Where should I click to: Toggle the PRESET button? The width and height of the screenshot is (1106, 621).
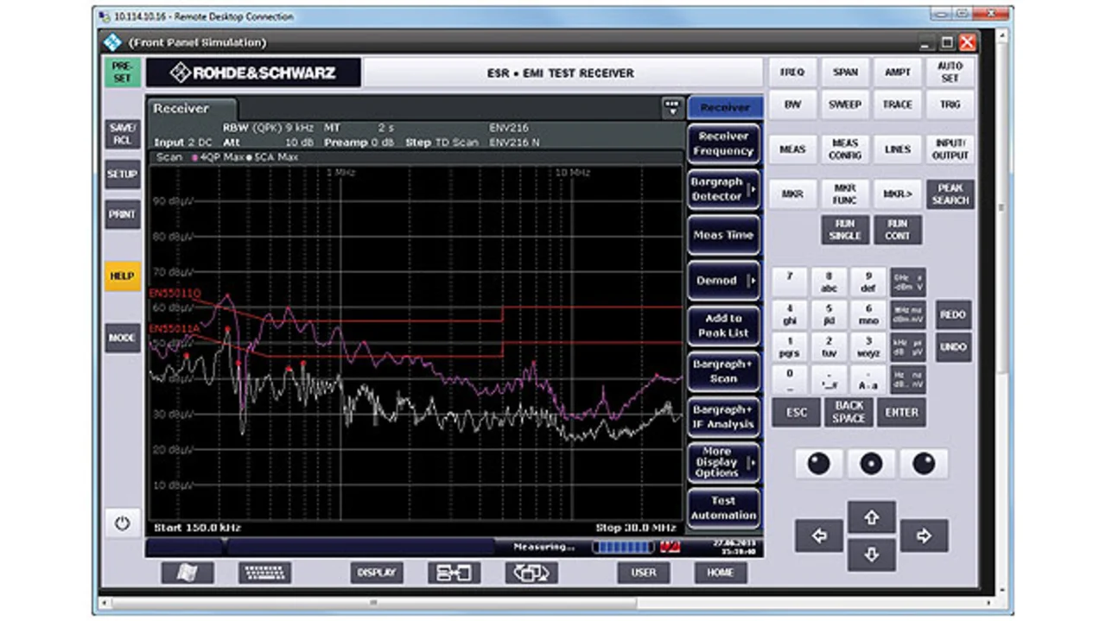(122, 73)
